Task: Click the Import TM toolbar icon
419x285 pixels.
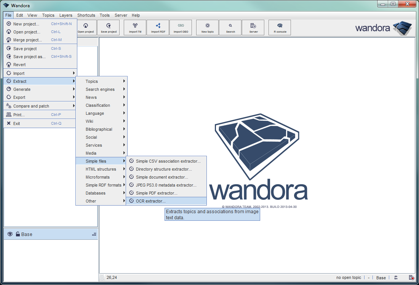Action: click(135, 27)
